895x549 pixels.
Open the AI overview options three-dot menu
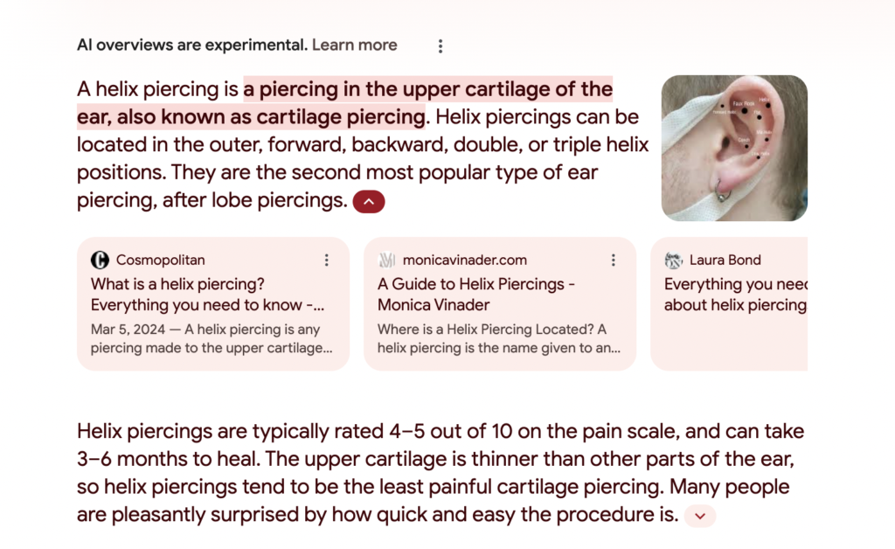pos(441,45)
